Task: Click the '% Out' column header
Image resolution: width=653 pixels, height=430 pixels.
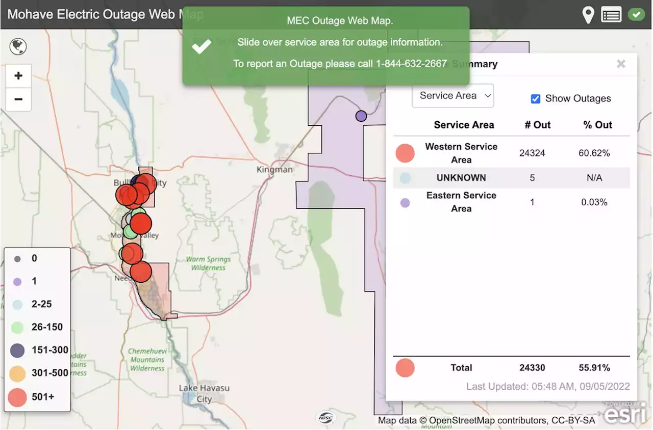Action: tap(598, 125)
